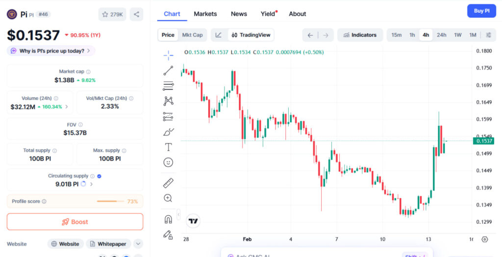Select the ruler measure tool
The height and width of the screenshot is (257, 502).
168,183
